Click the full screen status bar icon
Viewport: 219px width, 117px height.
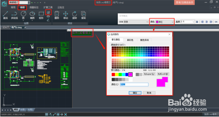tap(66, 114)
